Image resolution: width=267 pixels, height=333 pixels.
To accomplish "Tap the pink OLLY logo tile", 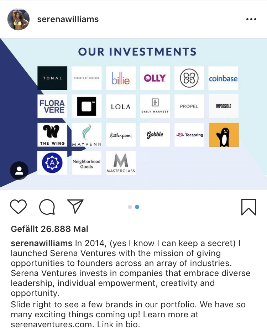I will tap(155, 78).
